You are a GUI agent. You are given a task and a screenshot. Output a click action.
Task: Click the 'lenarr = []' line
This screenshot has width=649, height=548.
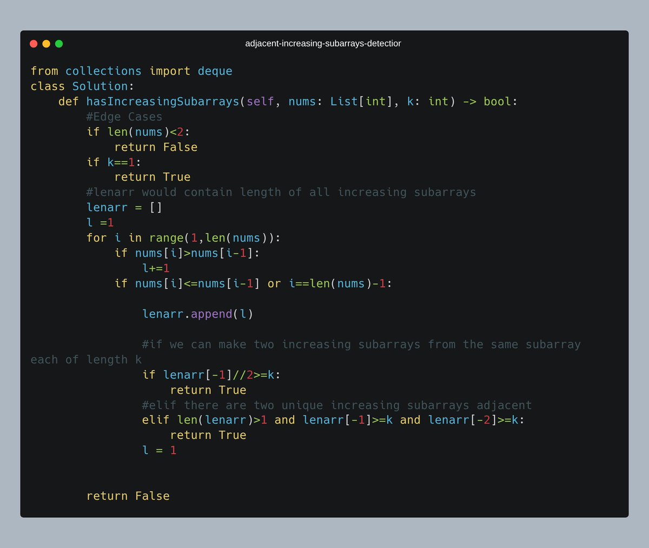click(x=124, y=207)
